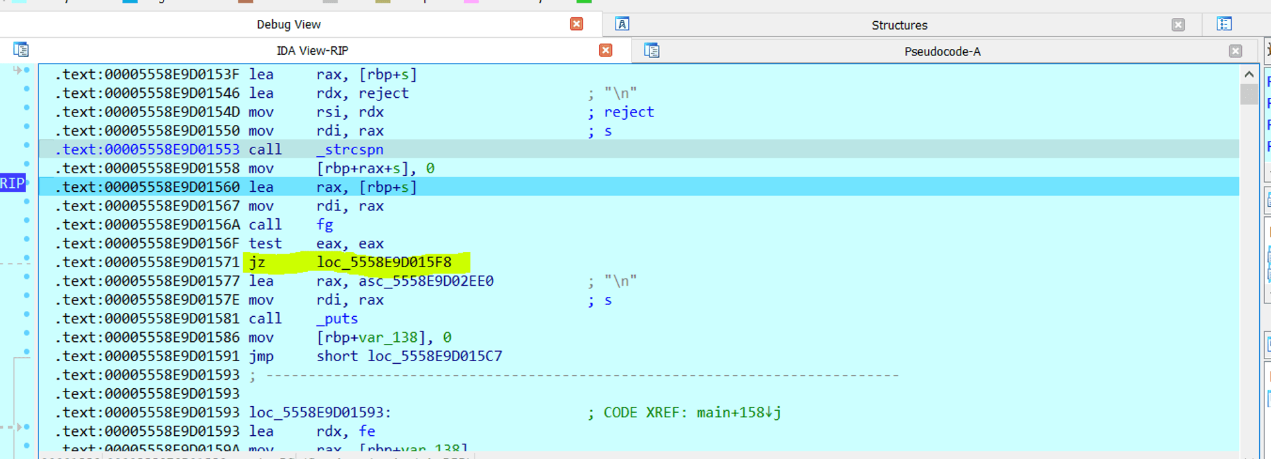Close the Structures tab
1271x459 pixels.
(1178, 24)
